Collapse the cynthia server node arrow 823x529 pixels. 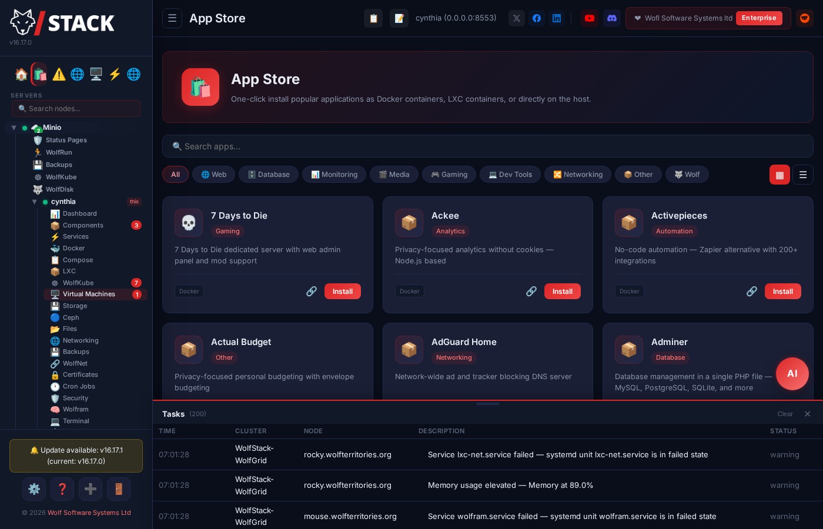pos(34,202)
